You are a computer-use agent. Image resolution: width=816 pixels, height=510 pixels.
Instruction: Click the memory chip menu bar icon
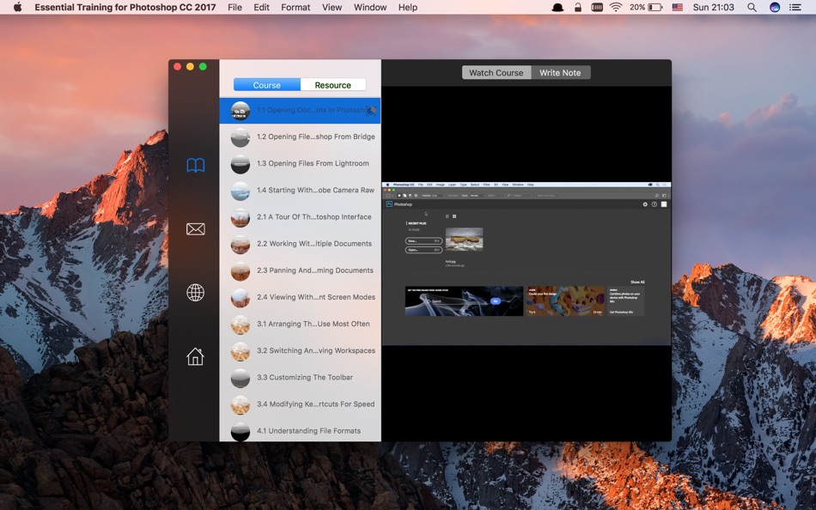pyautogui.click(x=597, y=7)
